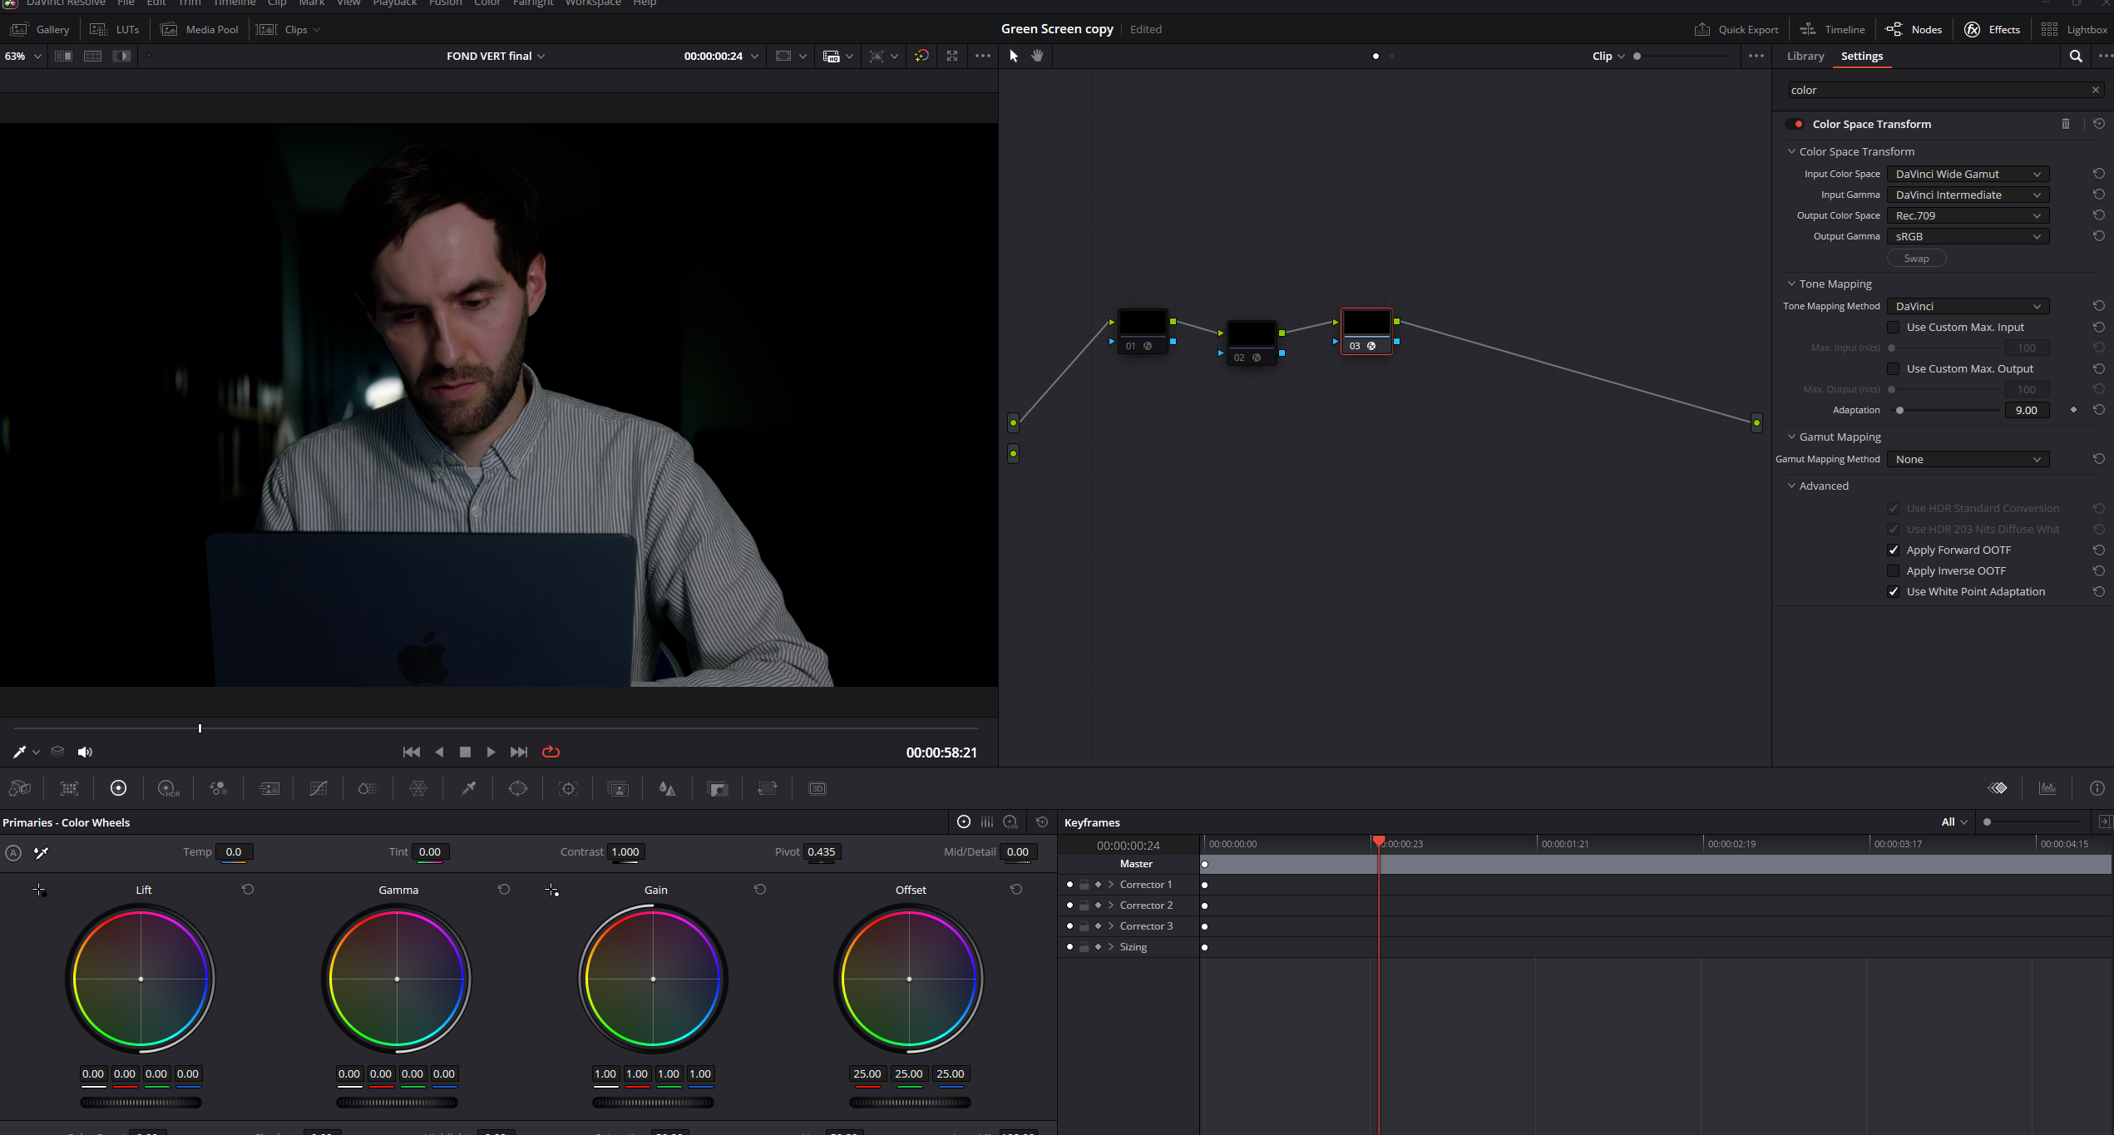Open the Curves palette icon
Viewport: 2114px width, 1135px height.
pyautogui.click(x=319, y=788)
